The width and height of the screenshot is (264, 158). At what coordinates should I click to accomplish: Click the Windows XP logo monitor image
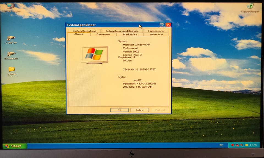95,55
